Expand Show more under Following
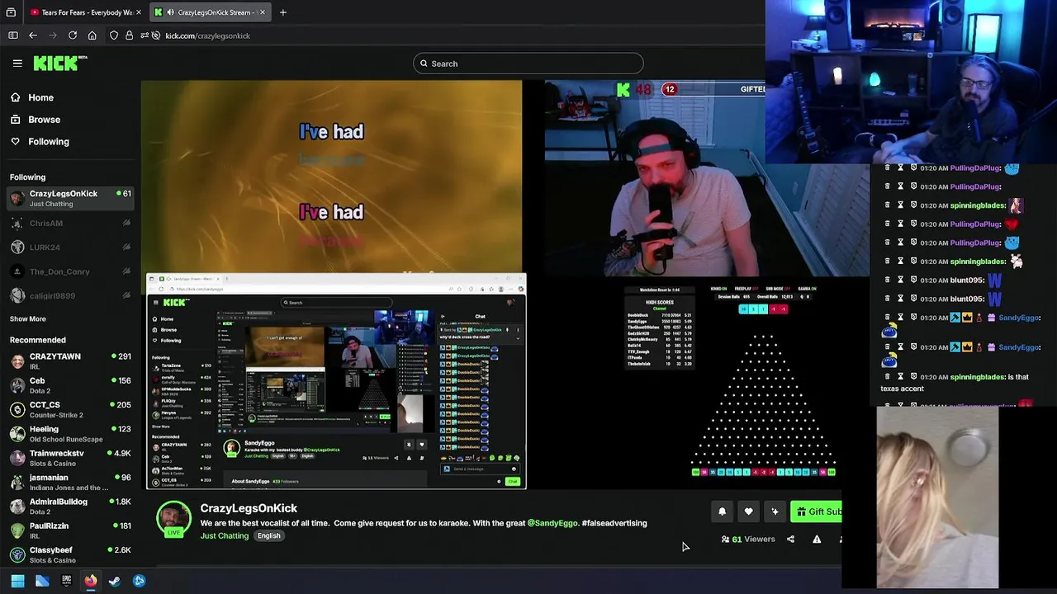 28,318
